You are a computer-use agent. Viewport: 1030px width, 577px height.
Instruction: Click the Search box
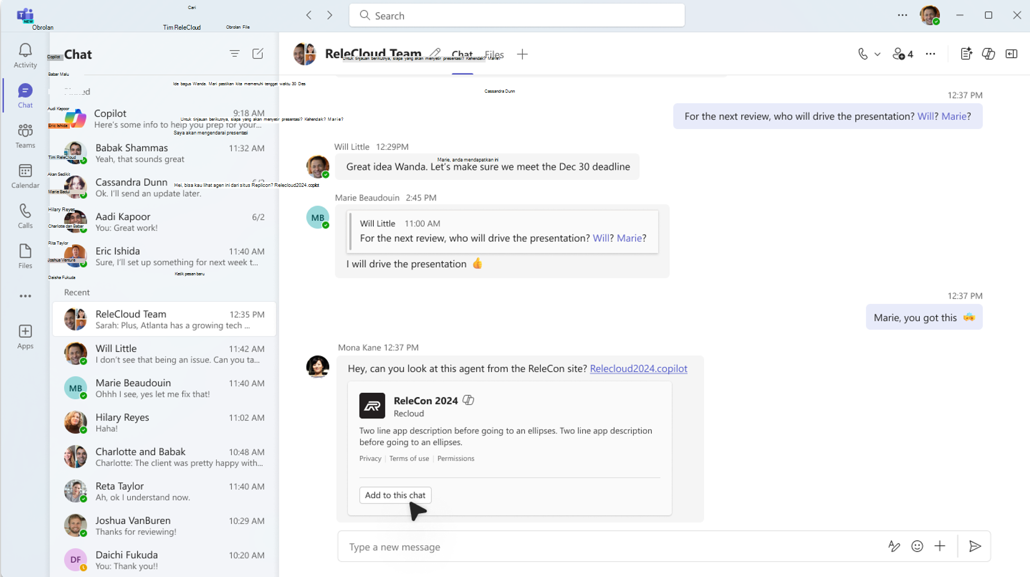click(517, 15)
